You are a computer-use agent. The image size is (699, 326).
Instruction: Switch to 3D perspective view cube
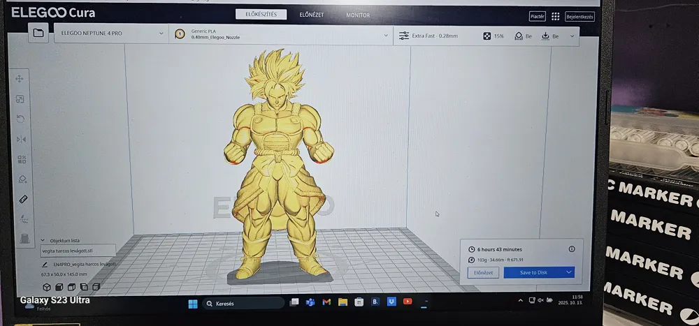pyautogui.click(x=46, y=287)
